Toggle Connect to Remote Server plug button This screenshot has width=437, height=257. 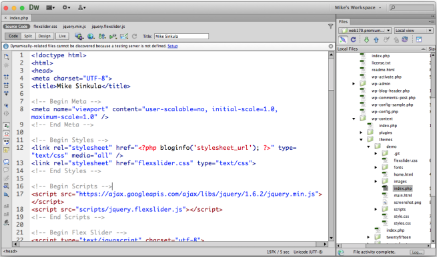click(343, 40)
